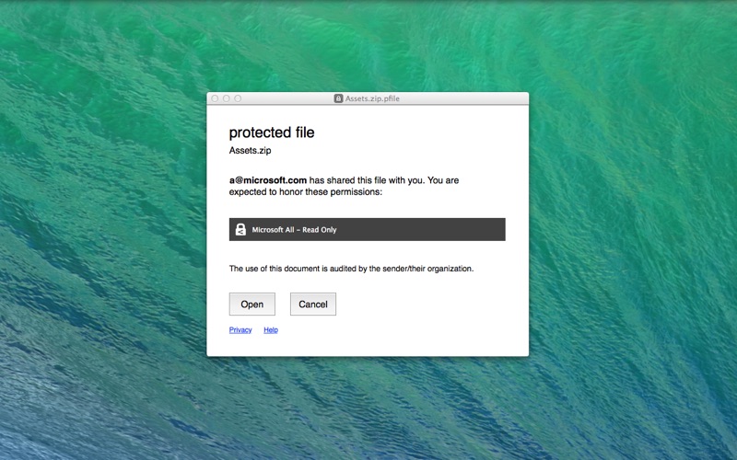737x460 pixels.
Task: Open the Help link
Action: coord(271,330)
